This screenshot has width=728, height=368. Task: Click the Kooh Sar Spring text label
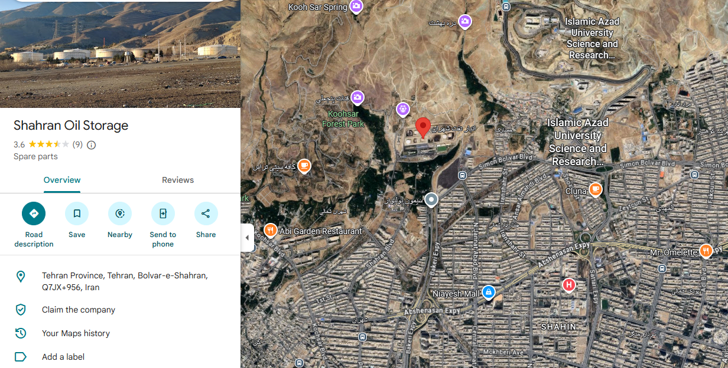point(318,7)
